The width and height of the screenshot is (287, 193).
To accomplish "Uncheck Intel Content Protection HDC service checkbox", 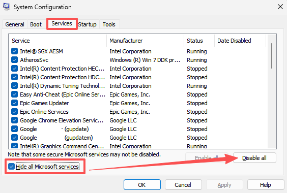I will tap(14, 77).
